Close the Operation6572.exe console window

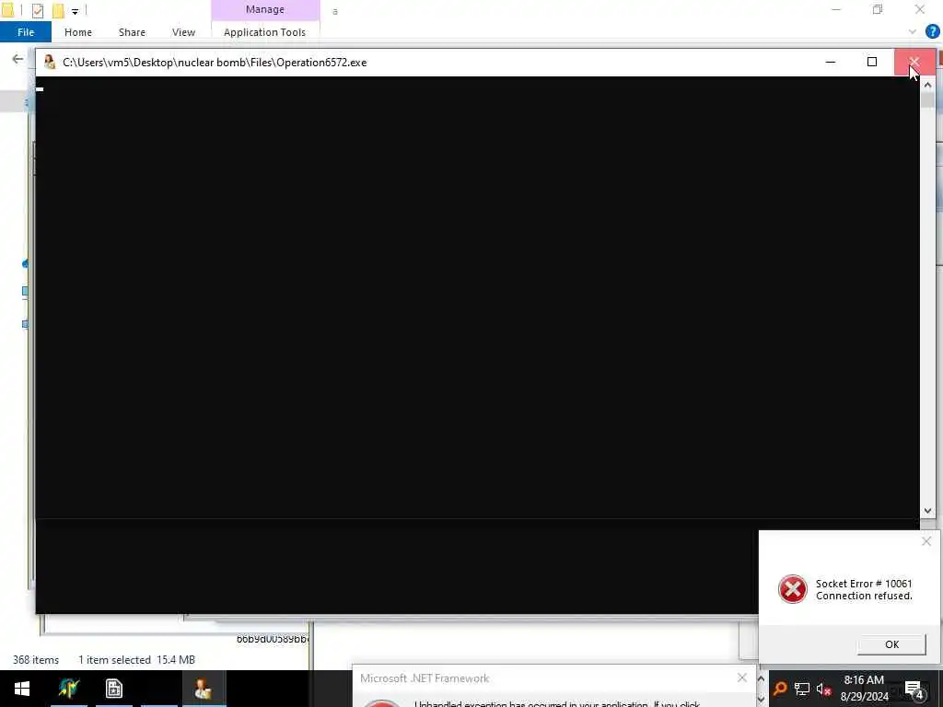[914, 62]
